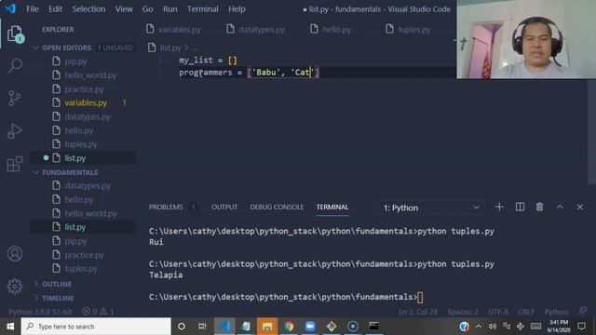Image resolution: width=596 pixels, height=335 pixels.
Task: Open the Search view in activity bar
Action: 15,66
